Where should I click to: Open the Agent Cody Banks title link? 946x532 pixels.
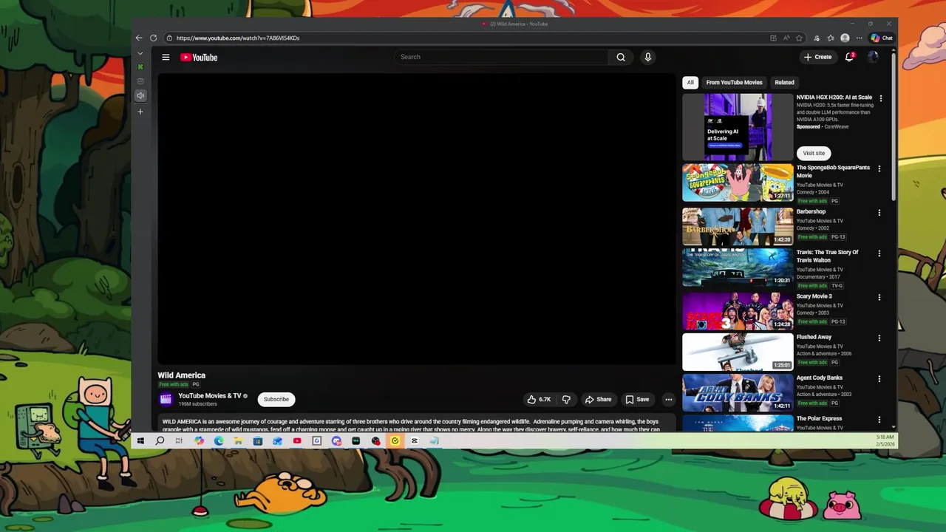pos(820,378)
